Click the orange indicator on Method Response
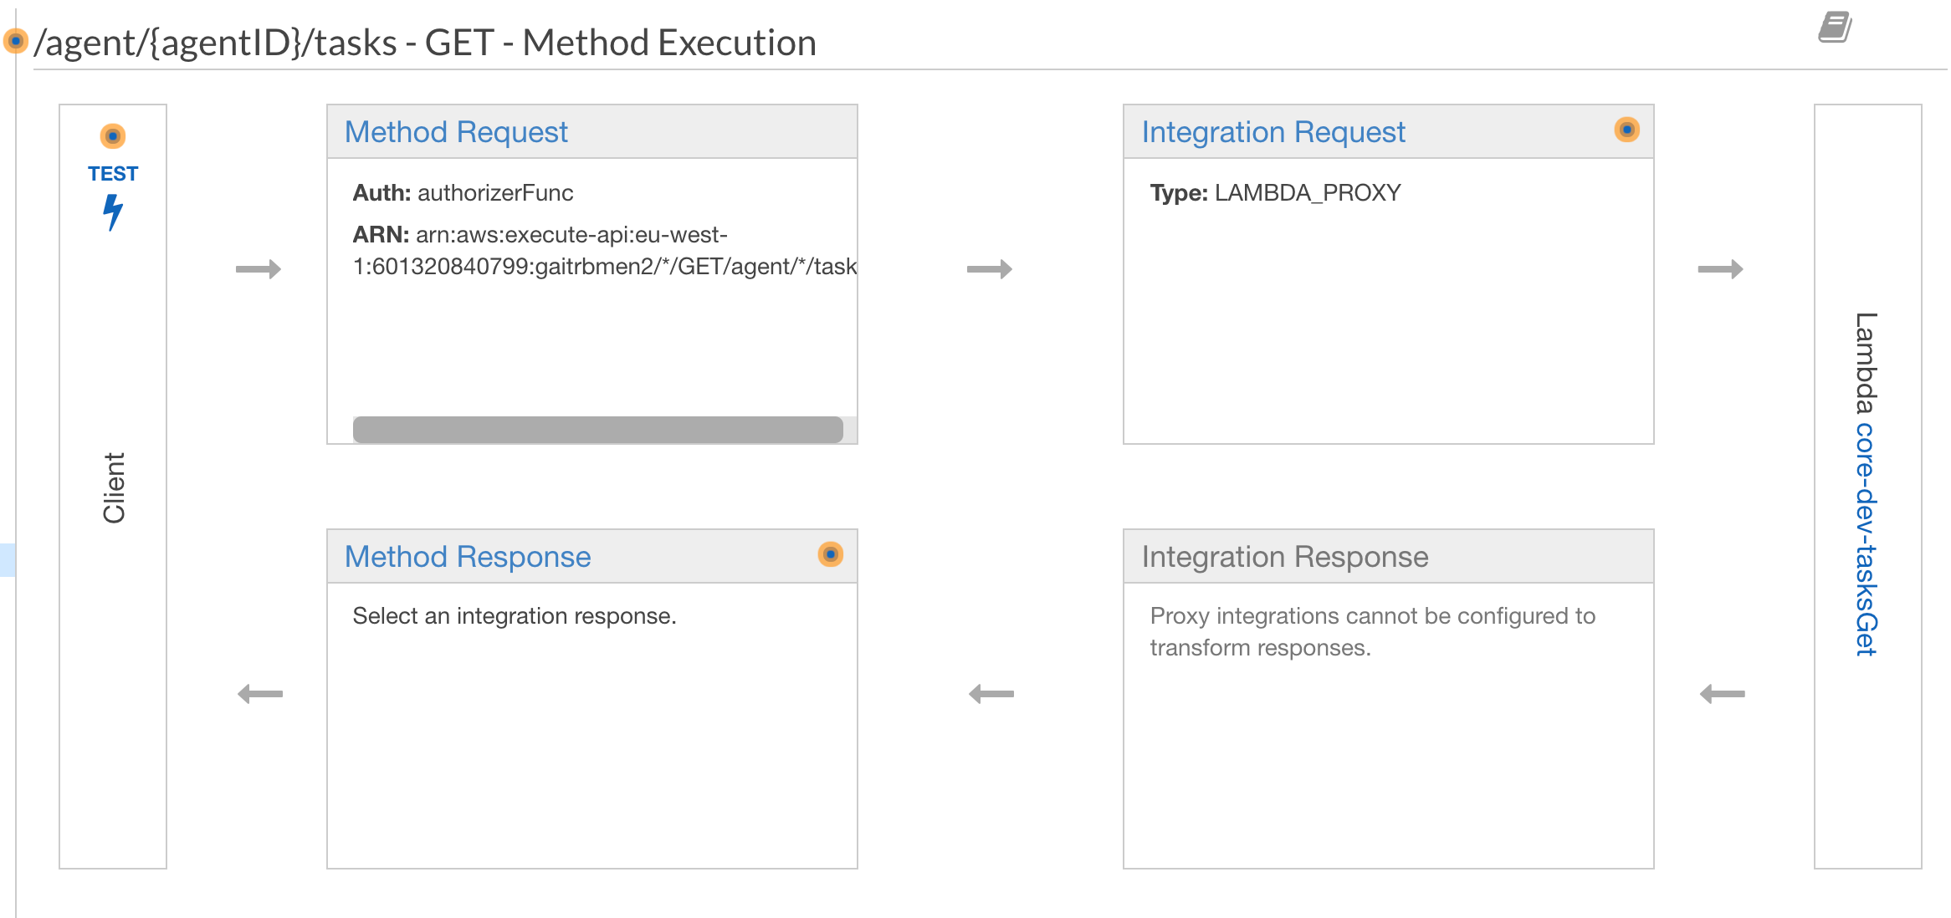Screen dimensions: 1951x918 (831, 555)
